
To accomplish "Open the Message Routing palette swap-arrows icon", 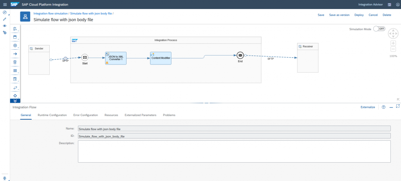I will coord(15,88).
